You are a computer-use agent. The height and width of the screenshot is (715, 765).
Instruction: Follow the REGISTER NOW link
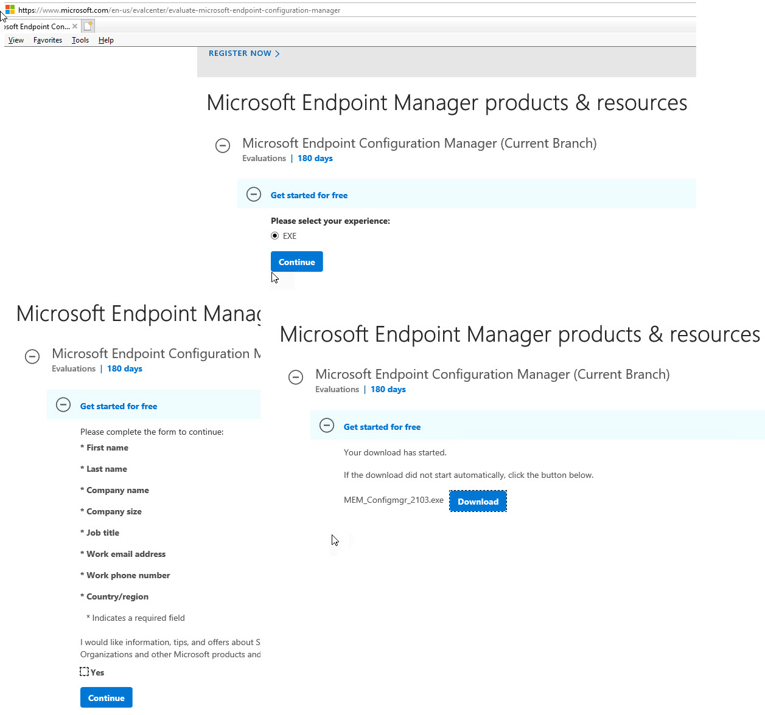coord(240,54)
